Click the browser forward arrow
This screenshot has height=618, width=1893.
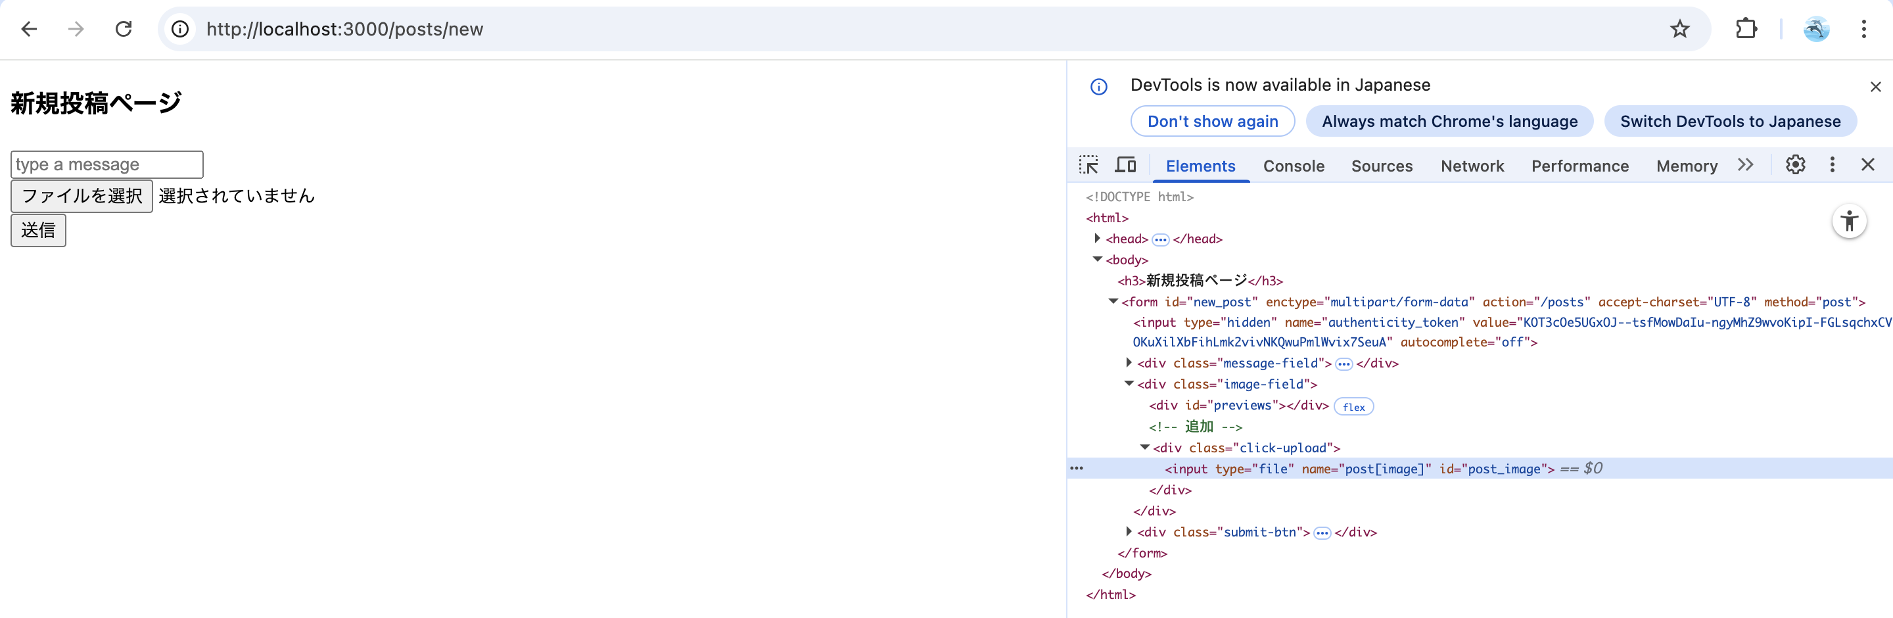pos(76,30)
